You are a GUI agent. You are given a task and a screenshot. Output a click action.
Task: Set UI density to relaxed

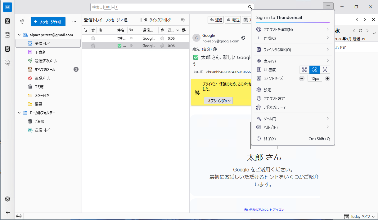[325, 70]
